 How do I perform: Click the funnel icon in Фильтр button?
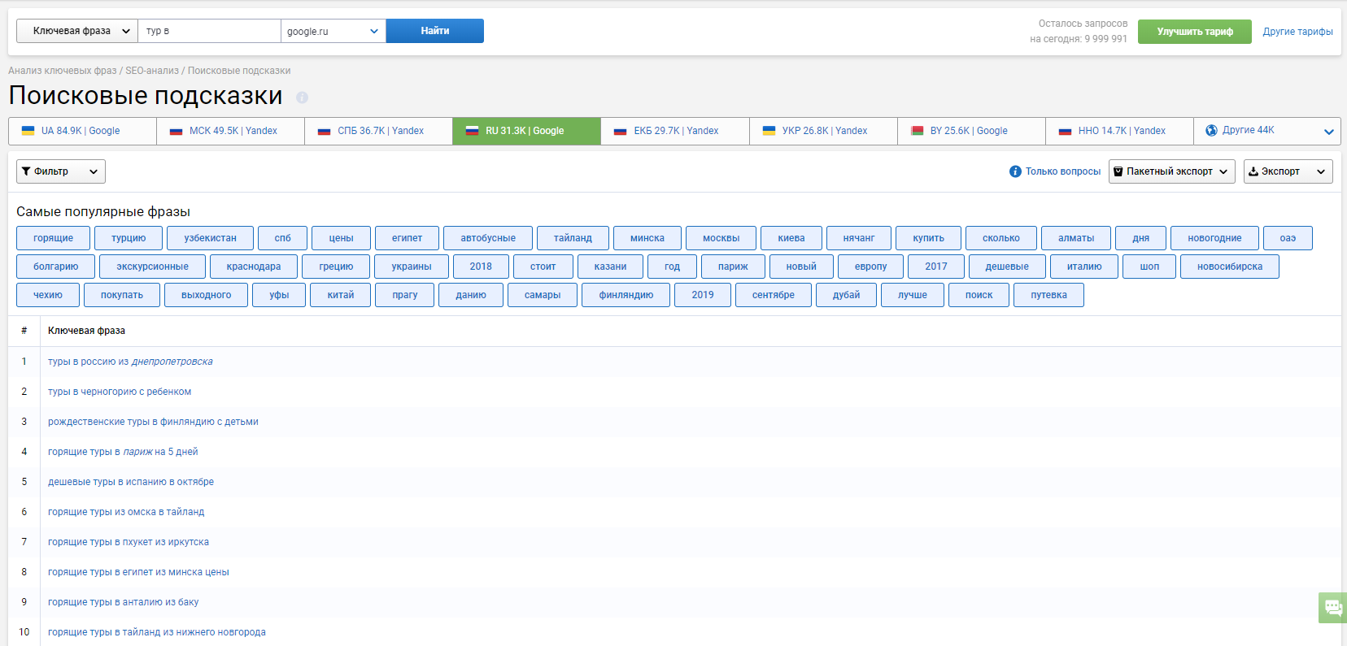[26, 171]
